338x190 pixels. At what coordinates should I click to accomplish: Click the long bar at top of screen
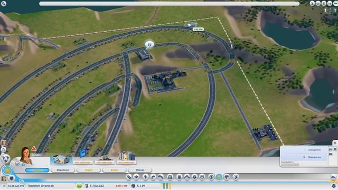[169, 4]
